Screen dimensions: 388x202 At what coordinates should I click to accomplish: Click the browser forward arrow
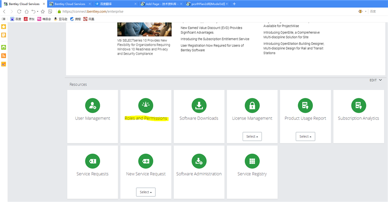click(x=12, y=11)
